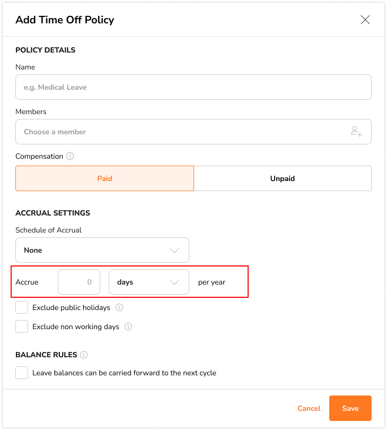Viewport: 387px width, 430px height.
Task: Switch compensation to Unpaid
Action: point(282,178)
